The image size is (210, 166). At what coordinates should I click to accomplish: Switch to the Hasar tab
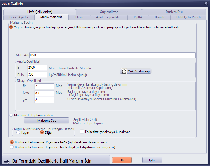pyautogui.click(x=79, y=17)
